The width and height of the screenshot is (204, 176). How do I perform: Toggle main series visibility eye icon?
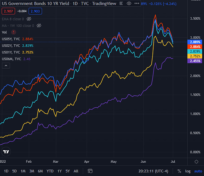pyautogui.click(x=129, y=4)
